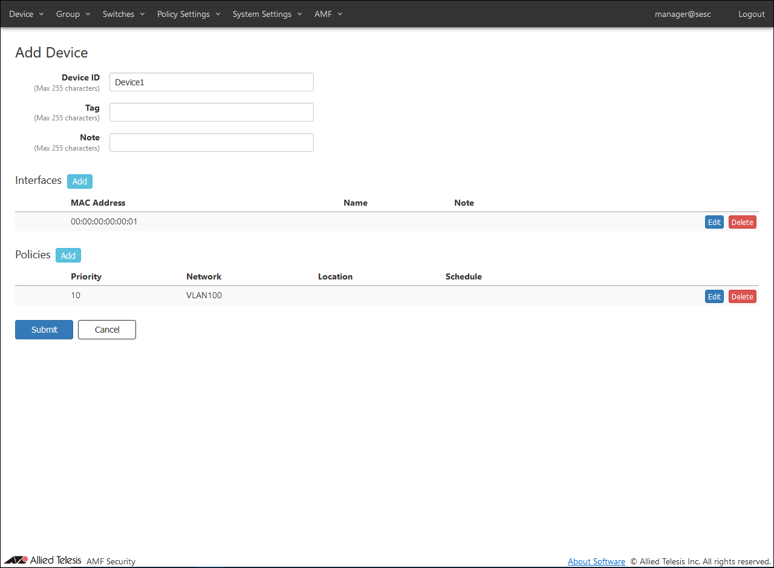Image resolution: width=774 pixels, height=568 pixels.
Task: Open the Policy Settings menu
Action: 189,14
